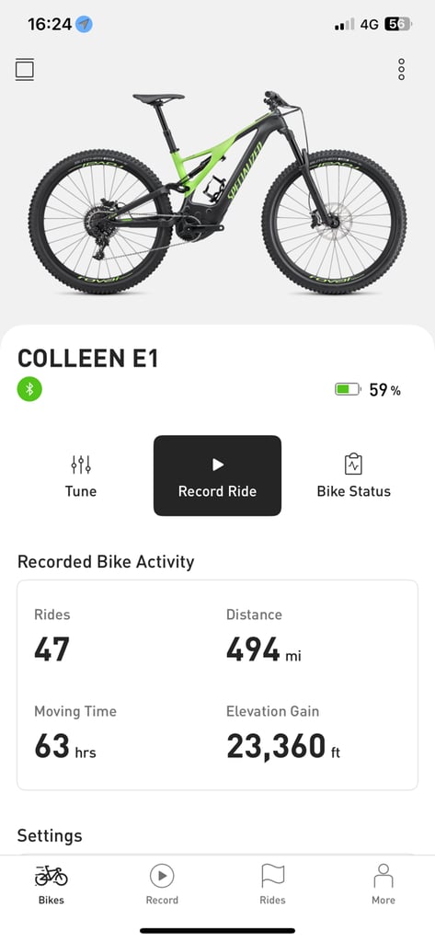The image size is (435, 942).
Task: Open the bike list icon at top left
Action: coord(25,70)
